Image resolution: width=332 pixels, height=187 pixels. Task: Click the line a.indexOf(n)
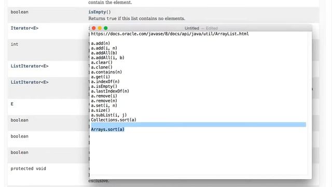click(105, 82)
